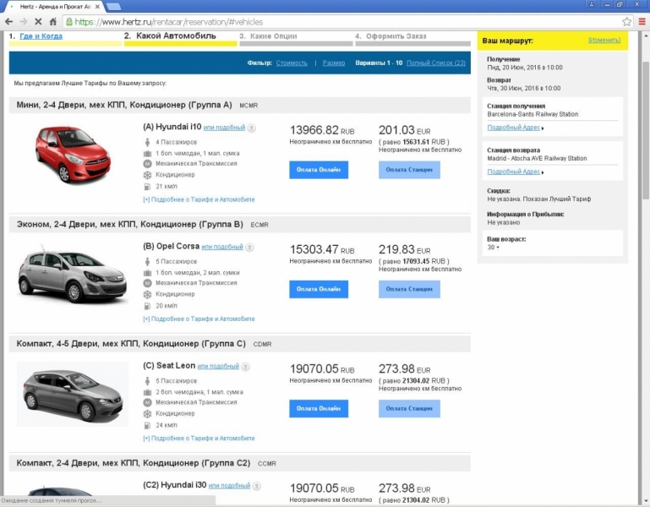Image resolution: width=650 pixels, height=507 pixels.
Task: Bookmark page with star icon
Action: point(626,22)
